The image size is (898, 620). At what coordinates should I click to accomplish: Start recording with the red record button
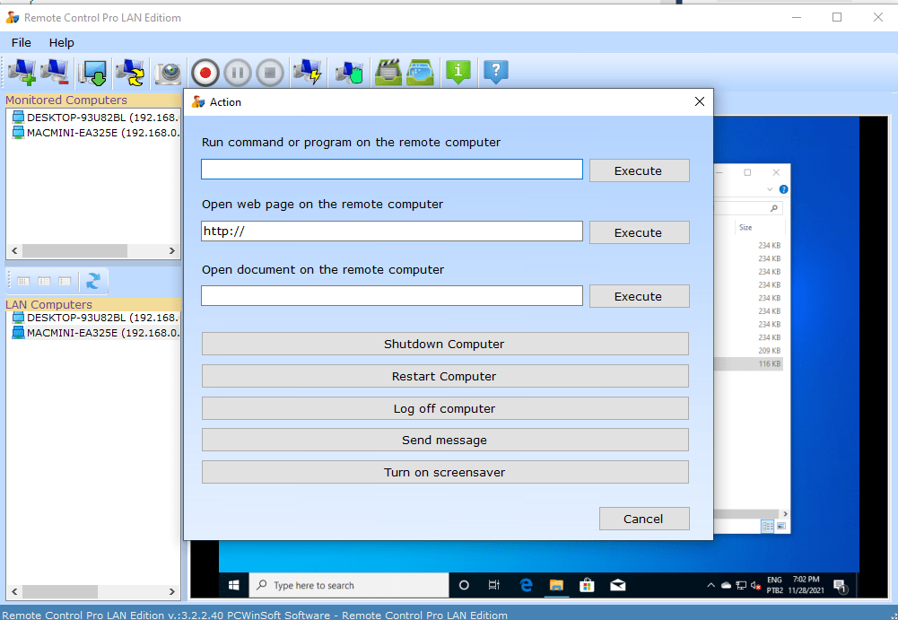[205, 73]
